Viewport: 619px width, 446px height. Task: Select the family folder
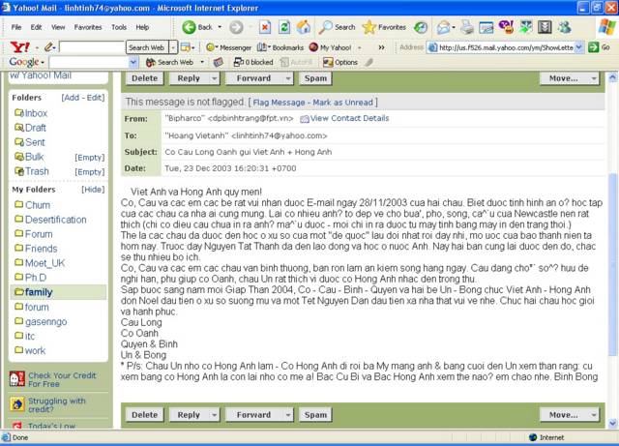(x=39, y=292)
